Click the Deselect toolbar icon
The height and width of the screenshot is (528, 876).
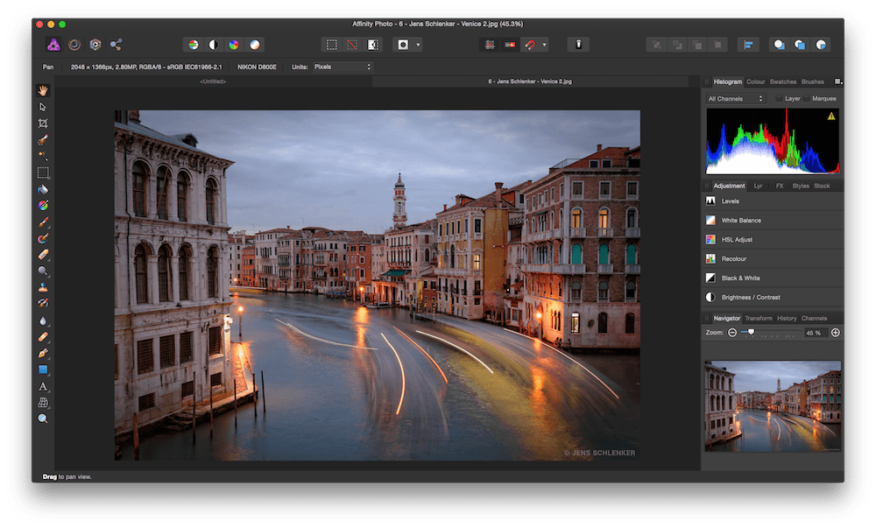(x=352, y=45)
